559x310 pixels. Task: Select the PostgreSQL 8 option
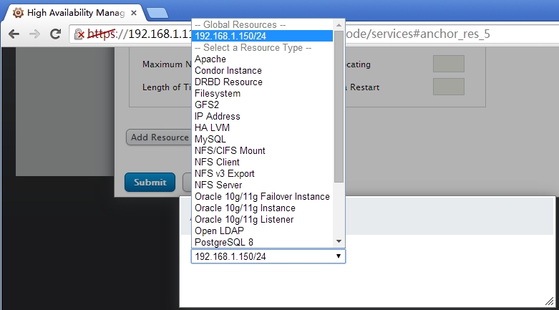coord(224,242)
